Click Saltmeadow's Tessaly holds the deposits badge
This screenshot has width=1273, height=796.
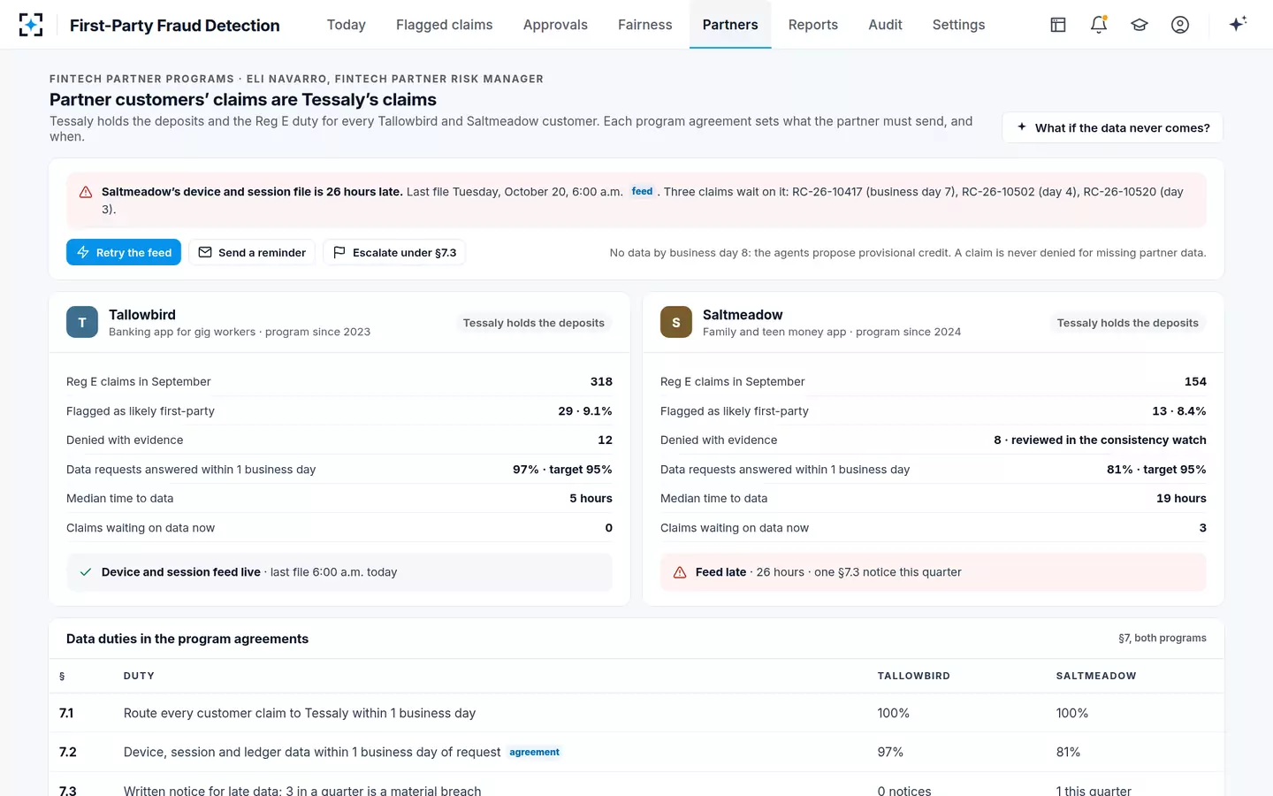click(x=1128, y=323)
